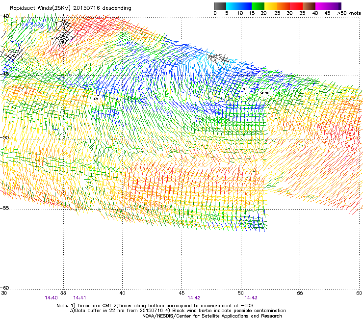Click the '35' knots legend tick label
Viewport: 363px width, 319px height.
coord(302,13)
